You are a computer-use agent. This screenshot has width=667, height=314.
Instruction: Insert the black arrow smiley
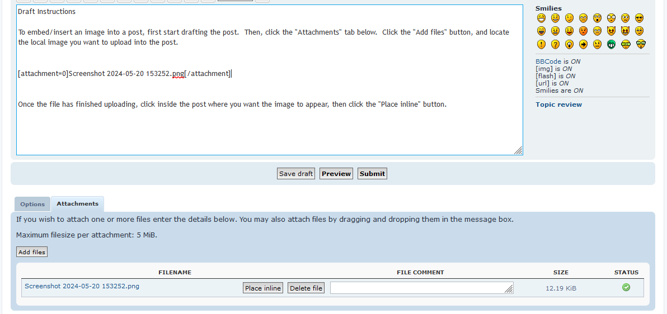(583, 45)
